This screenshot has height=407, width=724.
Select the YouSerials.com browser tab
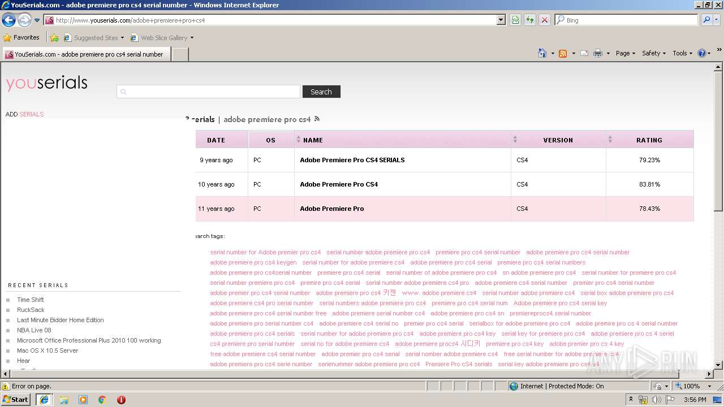[87, 54]
